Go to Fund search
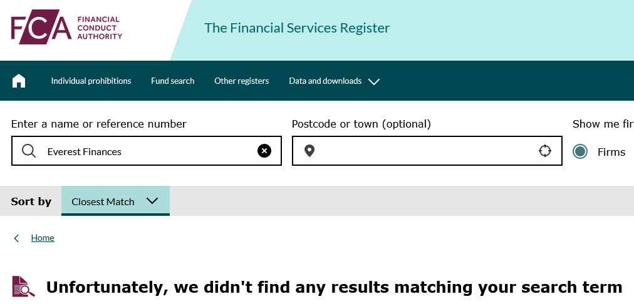The width and height of the screenshot is (634, 304). (x=173, y=81)
